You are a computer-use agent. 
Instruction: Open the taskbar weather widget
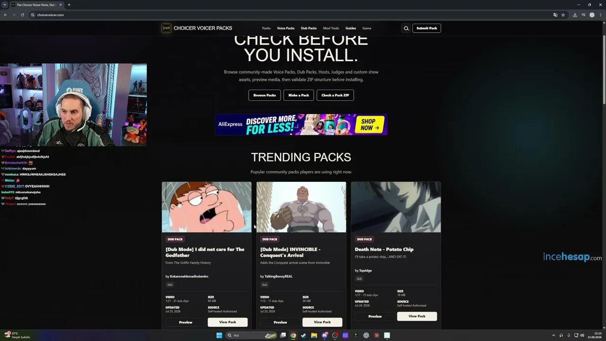pyautogui.click(x=18, y=335)
